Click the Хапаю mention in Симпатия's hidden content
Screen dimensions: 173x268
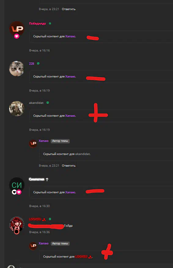click(x=70, y=192)
